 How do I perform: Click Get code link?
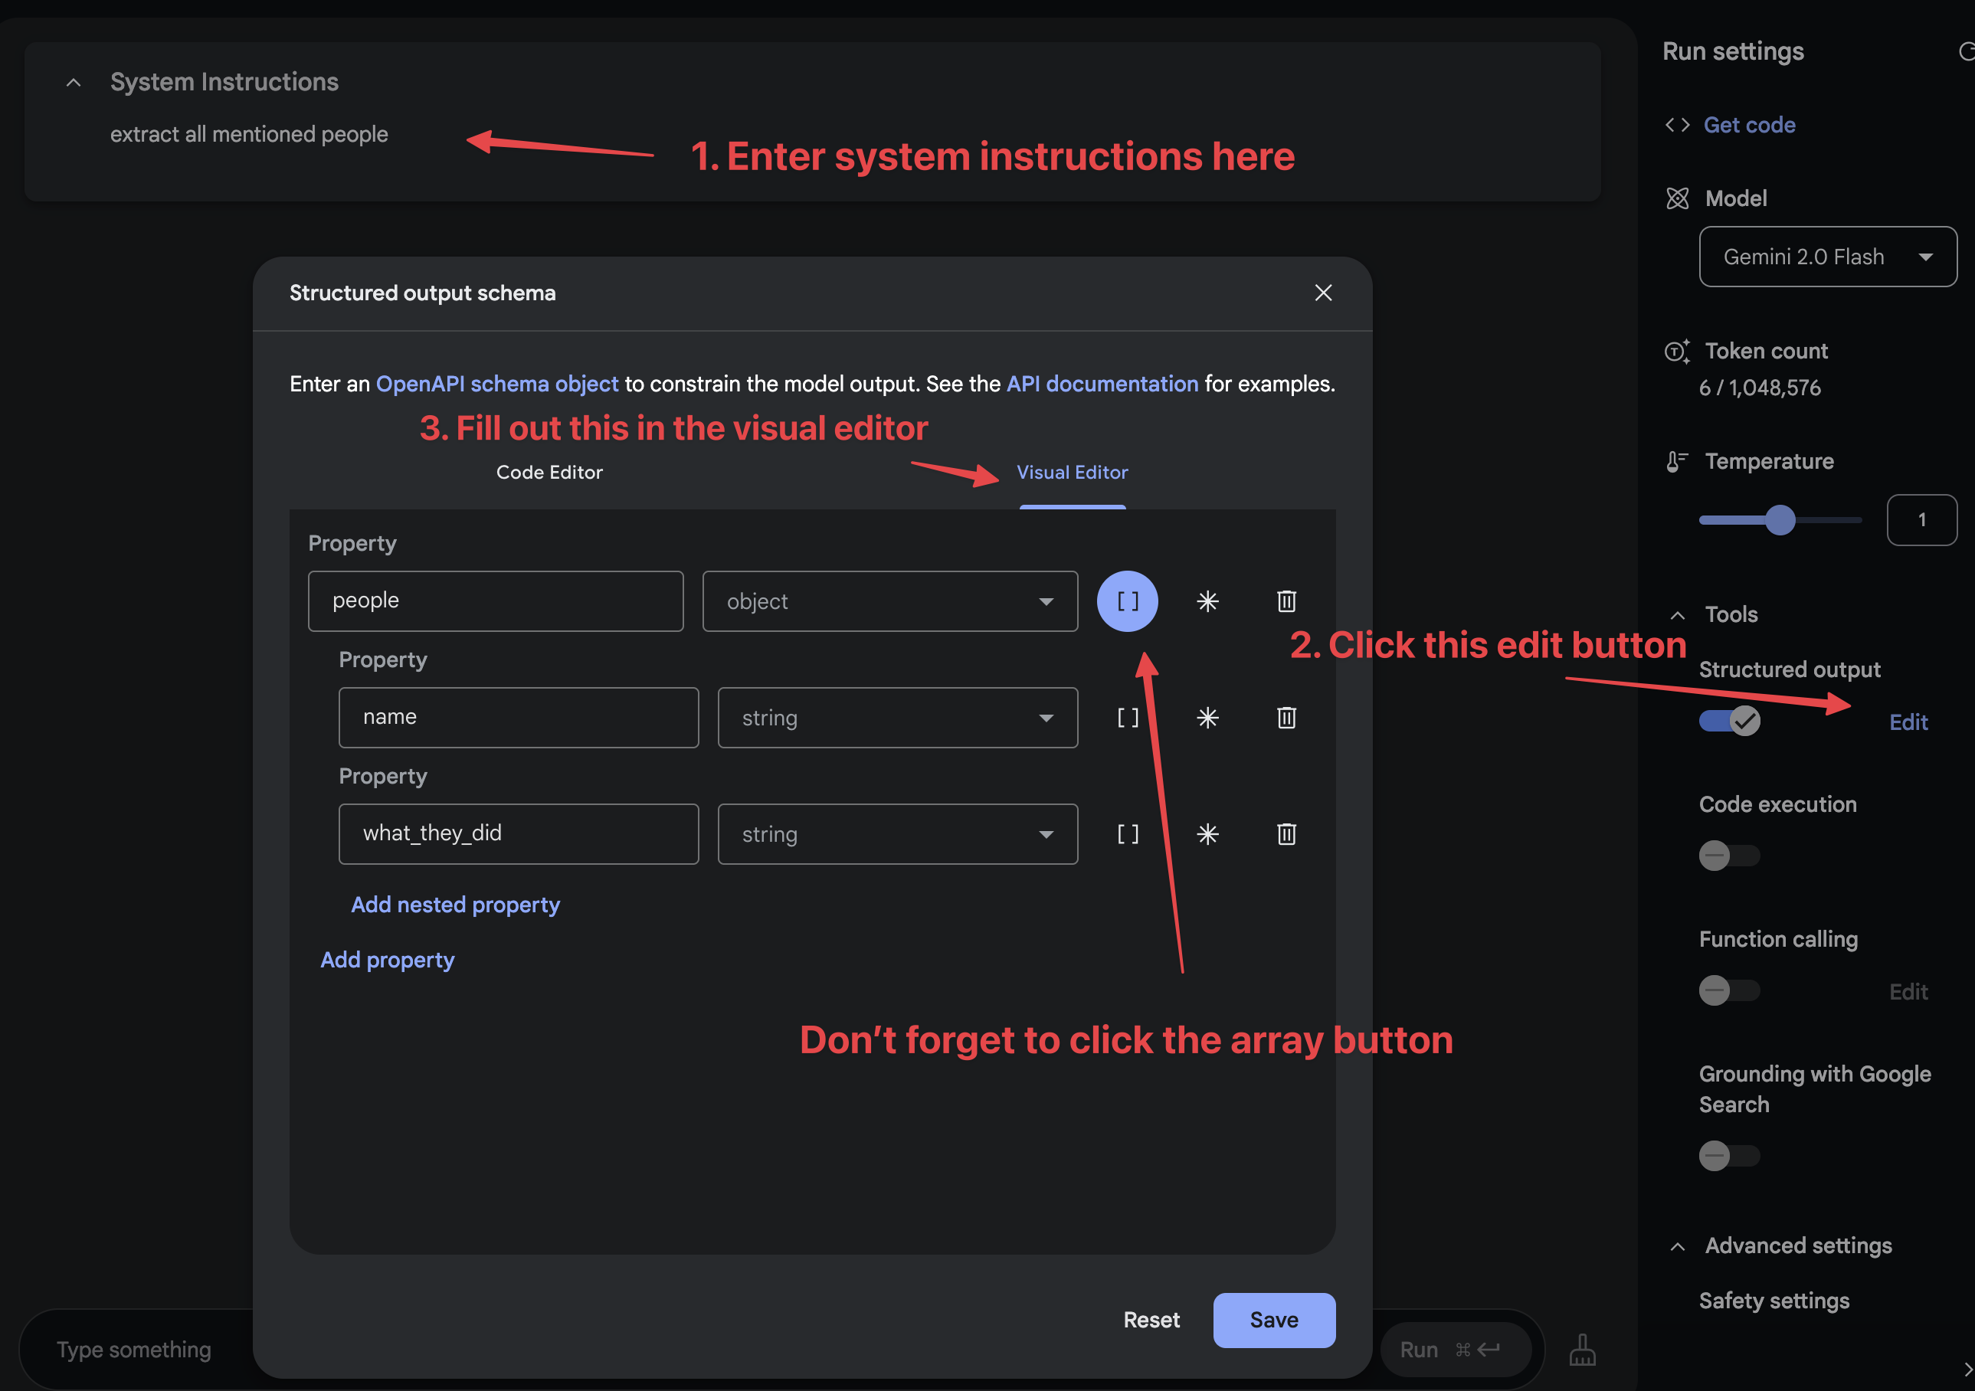tap(1749, 125)
